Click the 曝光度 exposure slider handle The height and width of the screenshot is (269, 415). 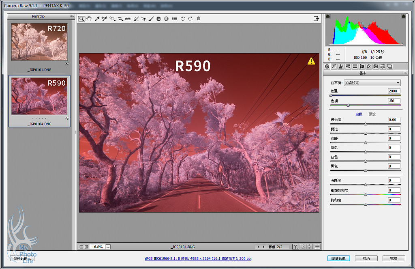366,124
